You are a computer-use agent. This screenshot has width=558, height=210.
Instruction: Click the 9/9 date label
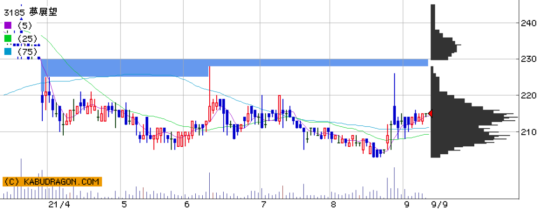(440, 204)
